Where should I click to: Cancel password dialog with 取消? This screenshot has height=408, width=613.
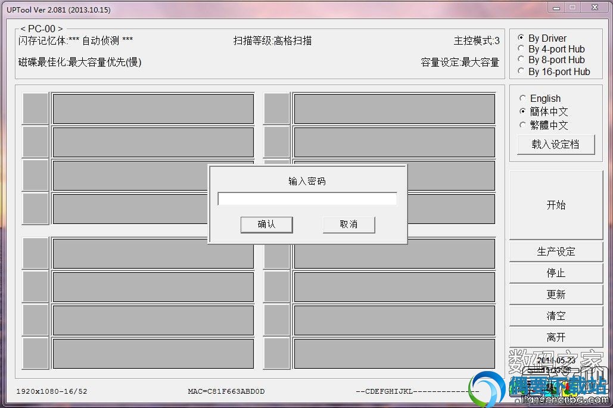point(348,225)
